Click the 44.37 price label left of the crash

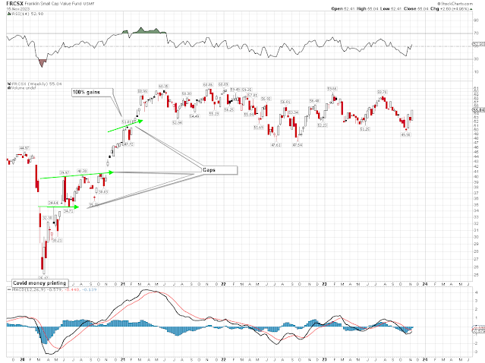click(24, 148)
